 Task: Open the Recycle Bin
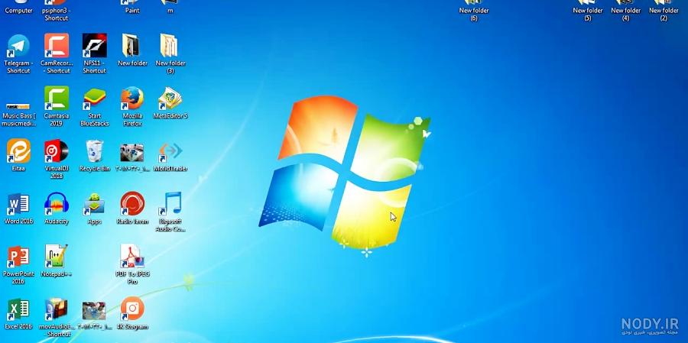tap(94, 151)
